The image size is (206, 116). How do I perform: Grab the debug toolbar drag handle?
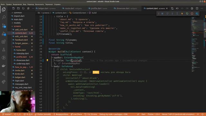click(159, 14)
